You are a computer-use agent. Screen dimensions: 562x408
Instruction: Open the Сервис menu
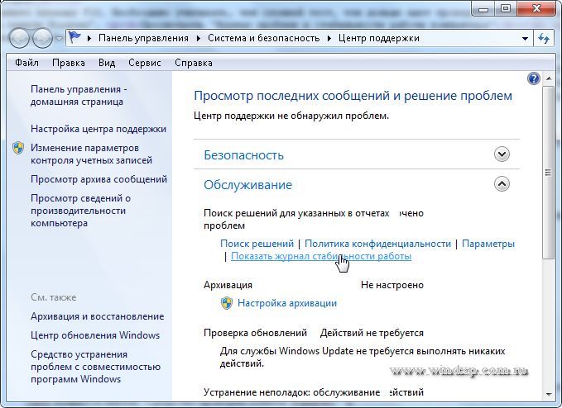tap(145, 63)
